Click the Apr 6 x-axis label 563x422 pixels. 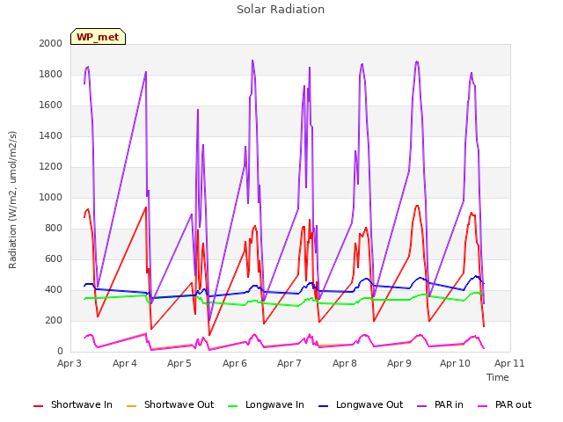(x=235, y=363)
